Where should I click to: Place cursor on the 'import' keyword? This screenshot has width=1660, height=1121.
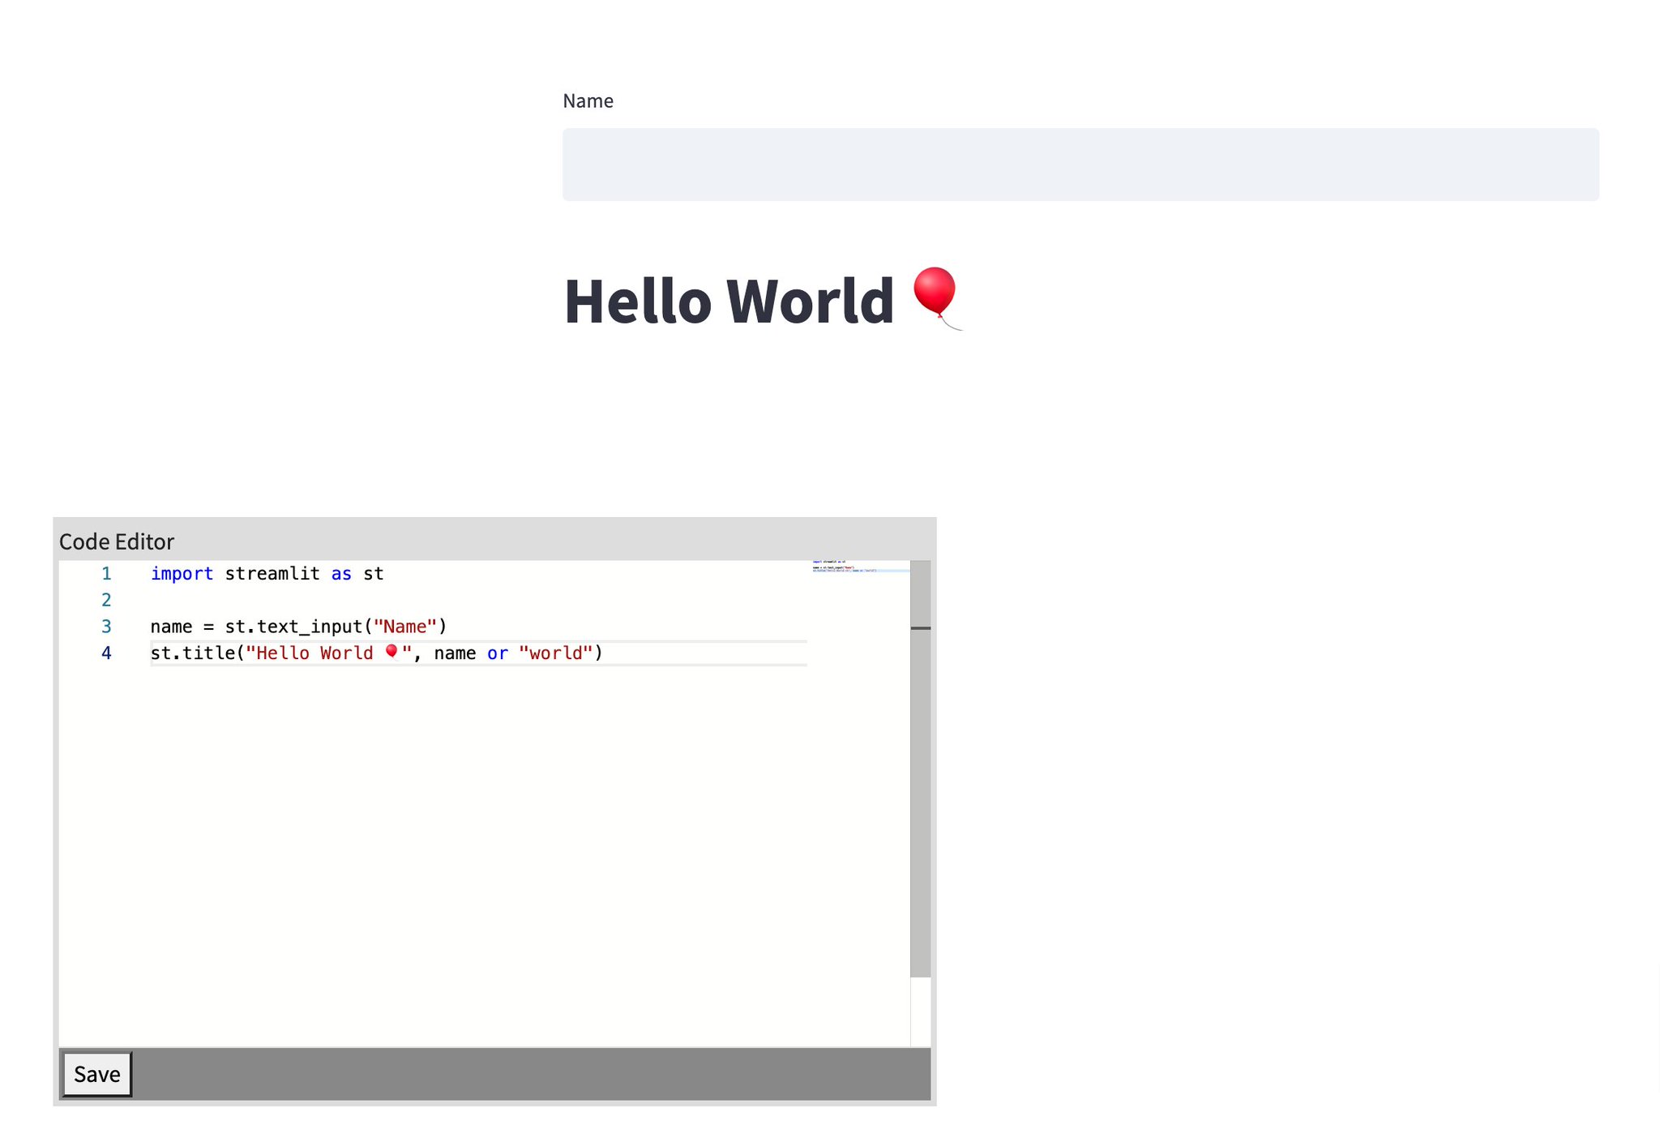pyautogui.click(x=182, y=574)
